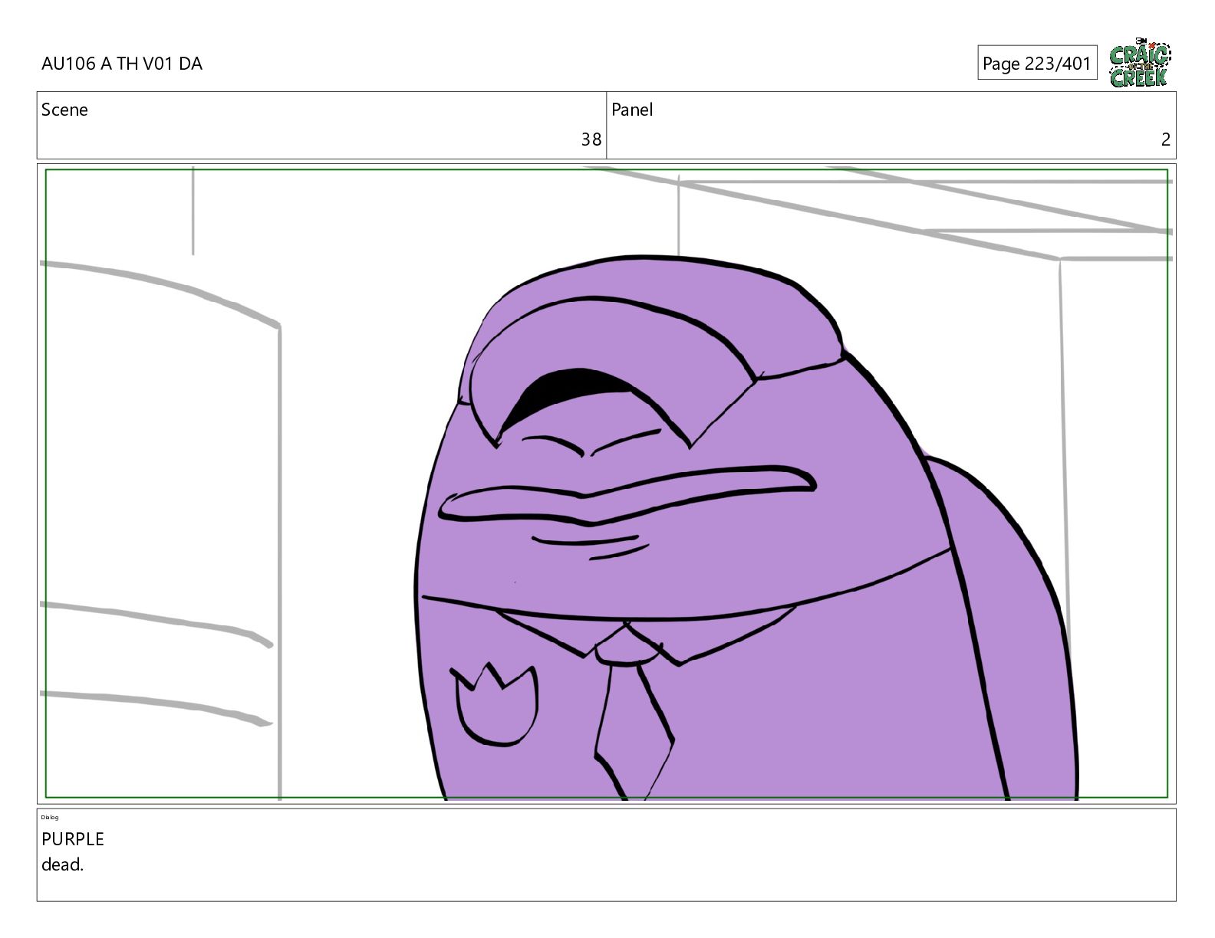Viewport: 1215px width, 938px height.
Task: Click the purple character storyboard drawing
Action: 748,529
